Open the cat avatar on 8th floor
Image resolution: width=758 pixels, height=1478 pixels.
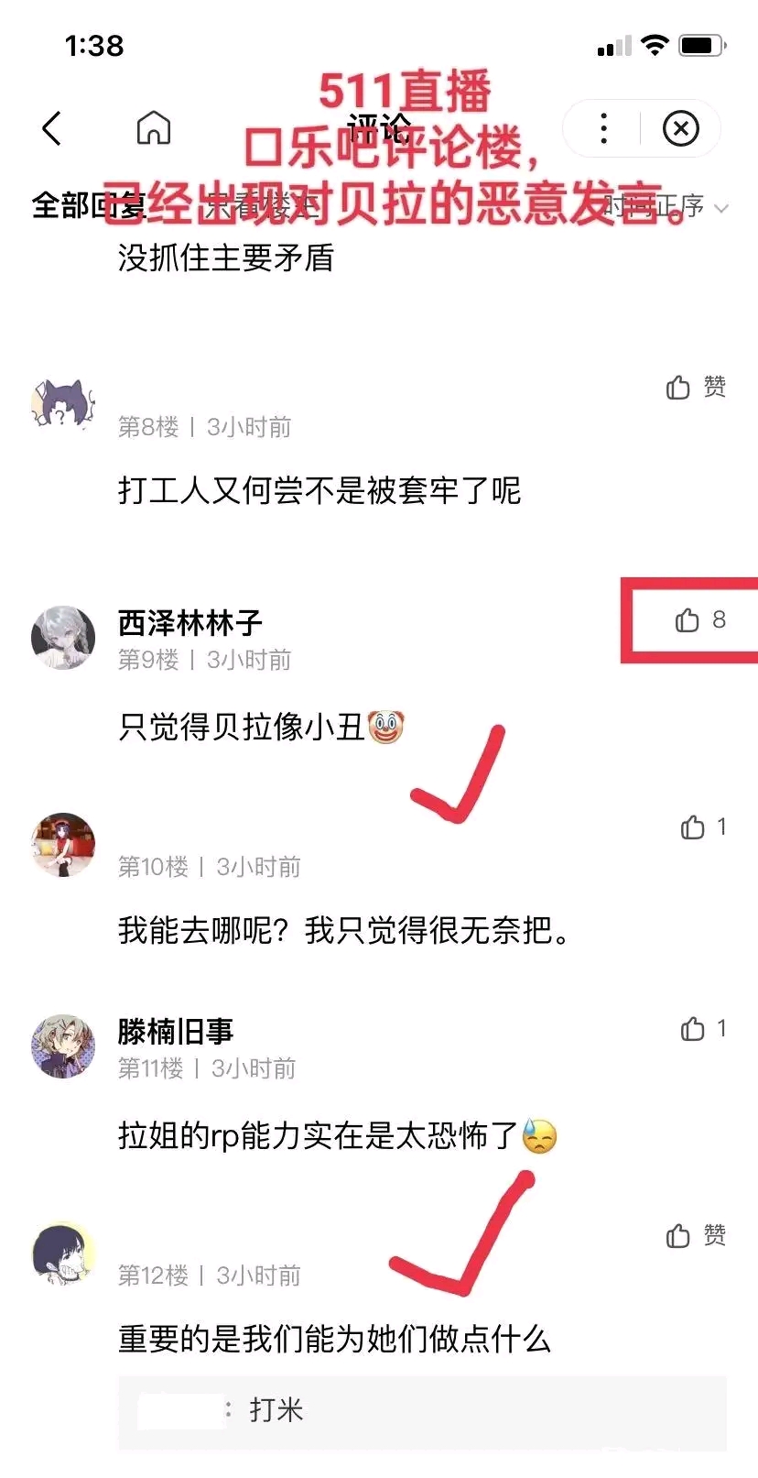pos(63,404)
